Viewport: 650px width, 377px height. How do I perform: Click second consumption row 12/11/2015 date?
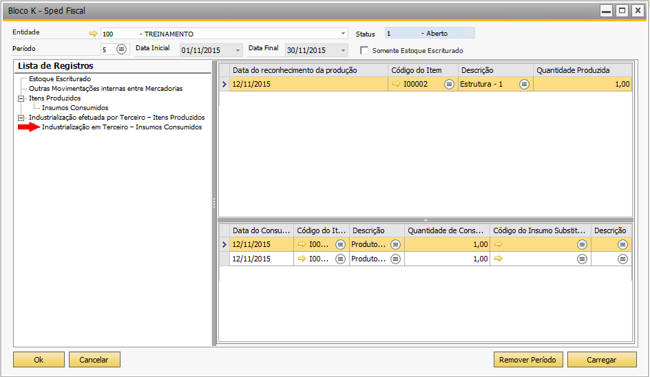(x=262, y=259)
